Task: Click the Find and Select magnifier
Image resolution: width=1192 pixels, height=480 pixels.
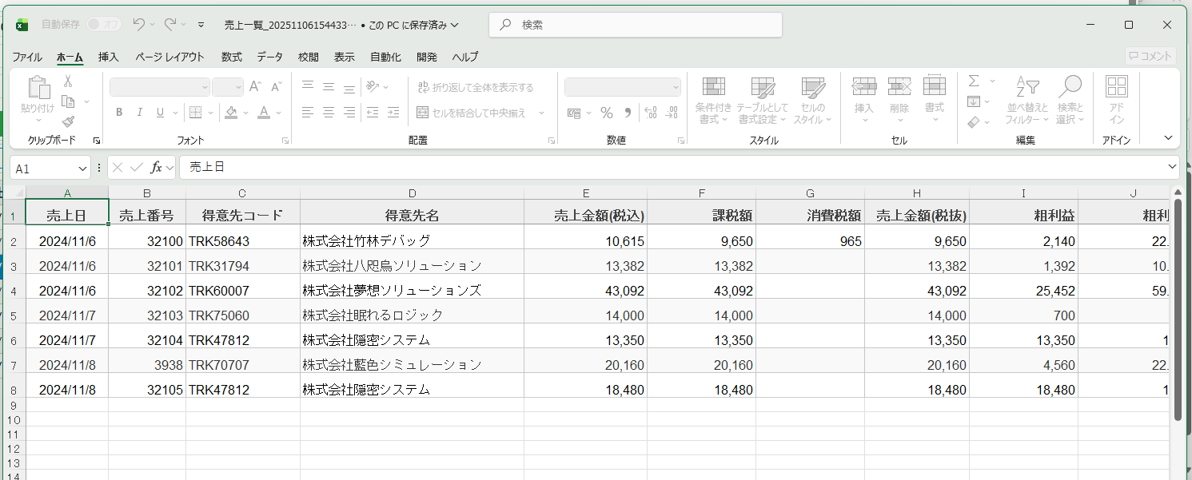Action: pyautogui.click(x=1070, y=100)
